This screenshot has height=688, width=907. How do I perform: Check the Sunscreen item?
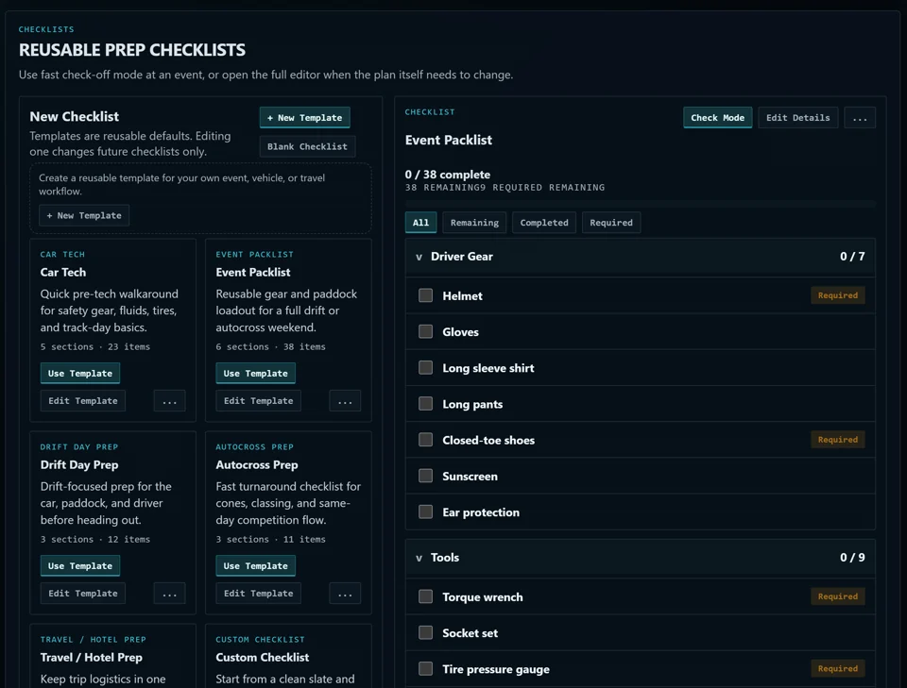[x=426, y=476]
